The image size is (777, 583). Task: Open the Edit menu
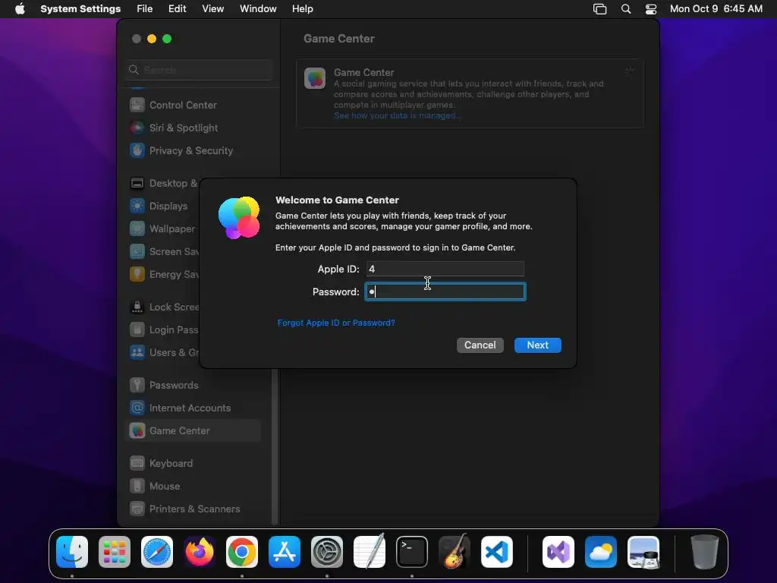point(177,9)
